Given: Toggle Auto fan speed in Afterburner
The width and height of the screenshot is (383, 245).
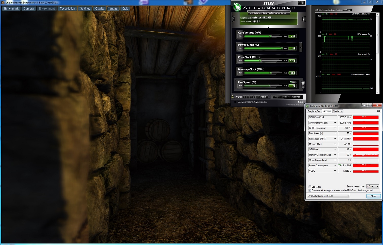Looking at the screenshot, I should coord(293,82).
